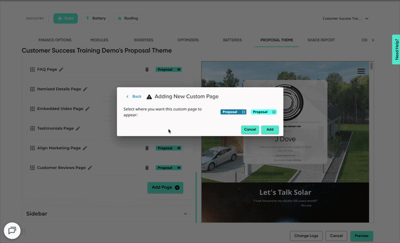Click the Add Page button
Image resolution: width=400 pixels, height=243 pixels.
[x=165, y=187]
